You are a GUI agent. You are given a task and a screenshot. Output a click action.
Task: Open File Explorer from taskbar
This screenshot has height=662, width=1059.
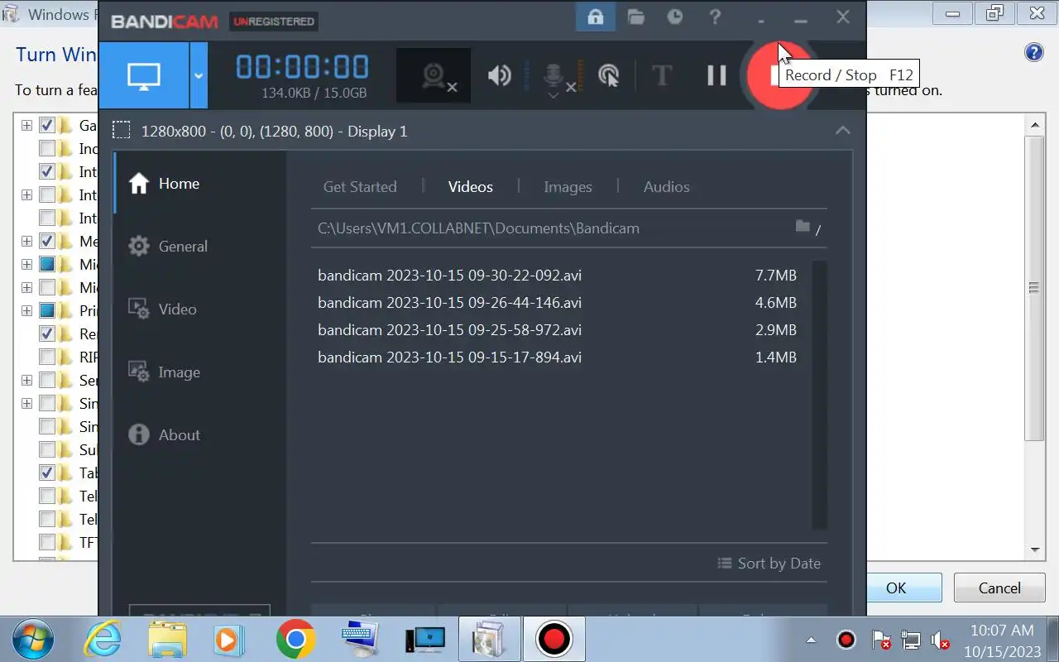[167, 640]
